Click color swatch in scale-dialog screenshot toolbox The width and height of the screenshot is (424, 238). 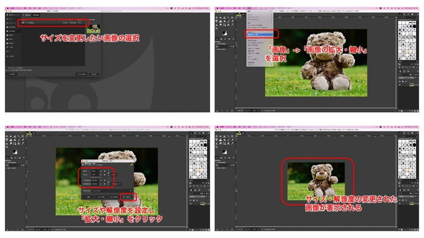(x=15, y=152)
